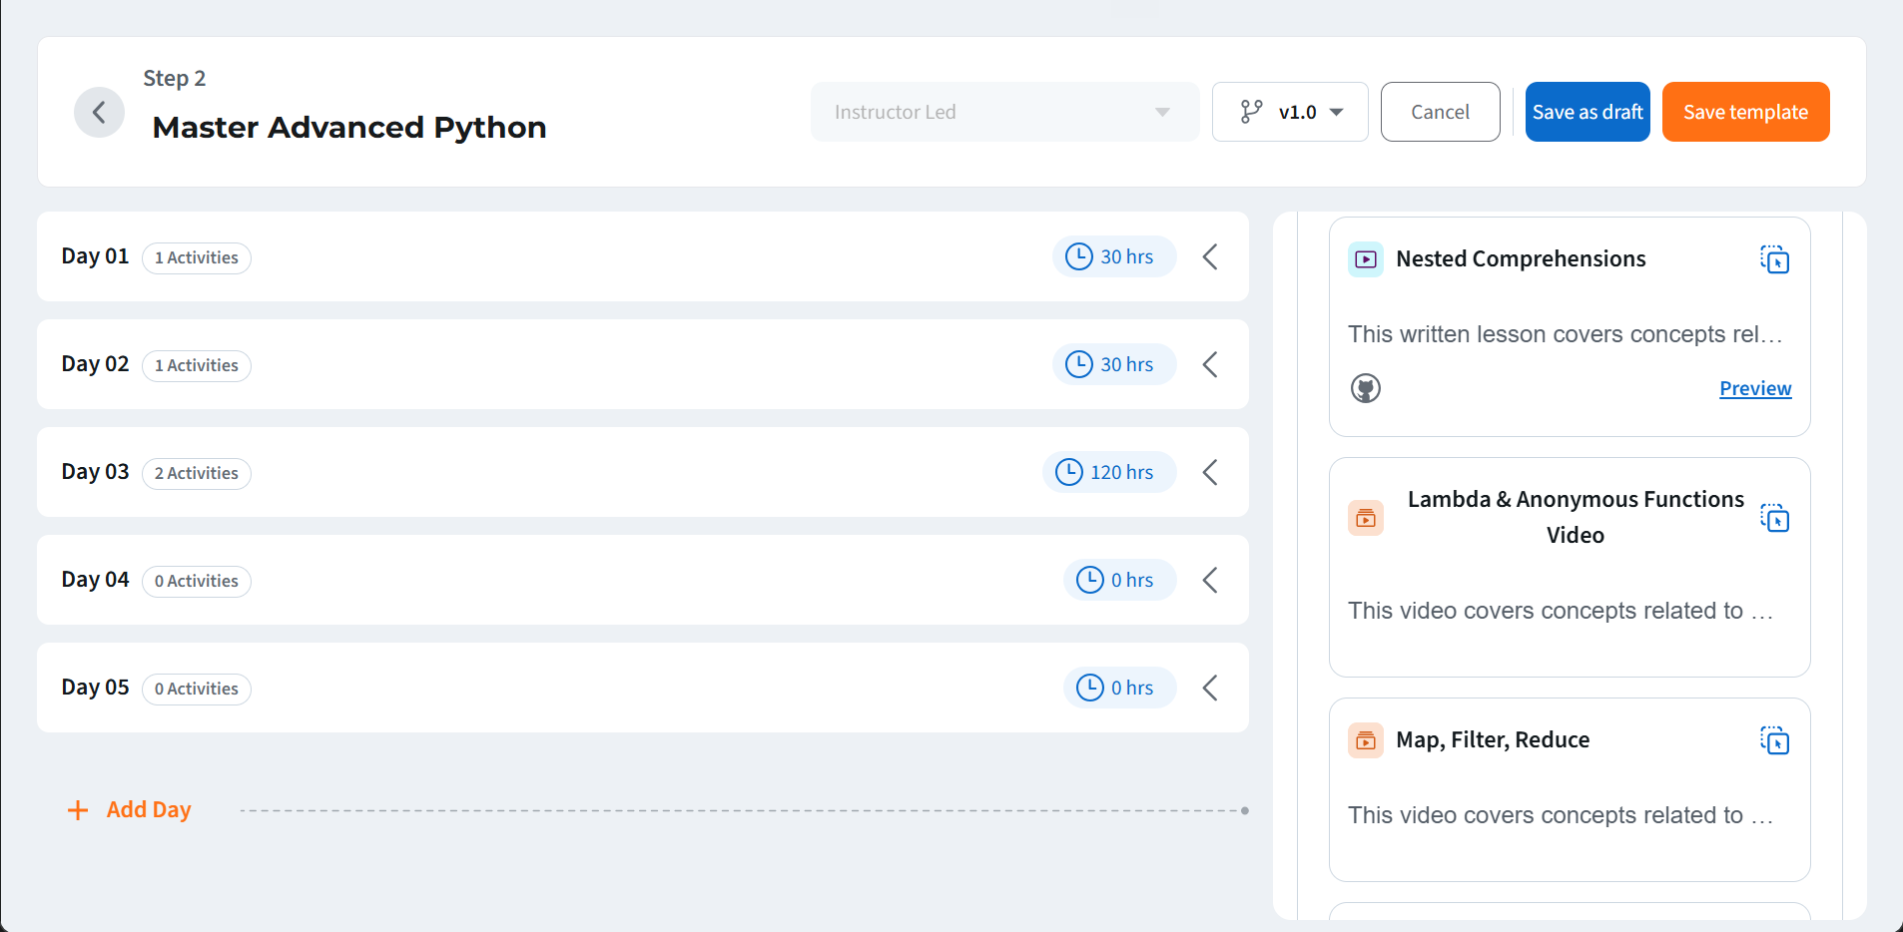Screen dimensions: 1903x932
Task: Expand the Day 05 chevron
Action: 1210,688
